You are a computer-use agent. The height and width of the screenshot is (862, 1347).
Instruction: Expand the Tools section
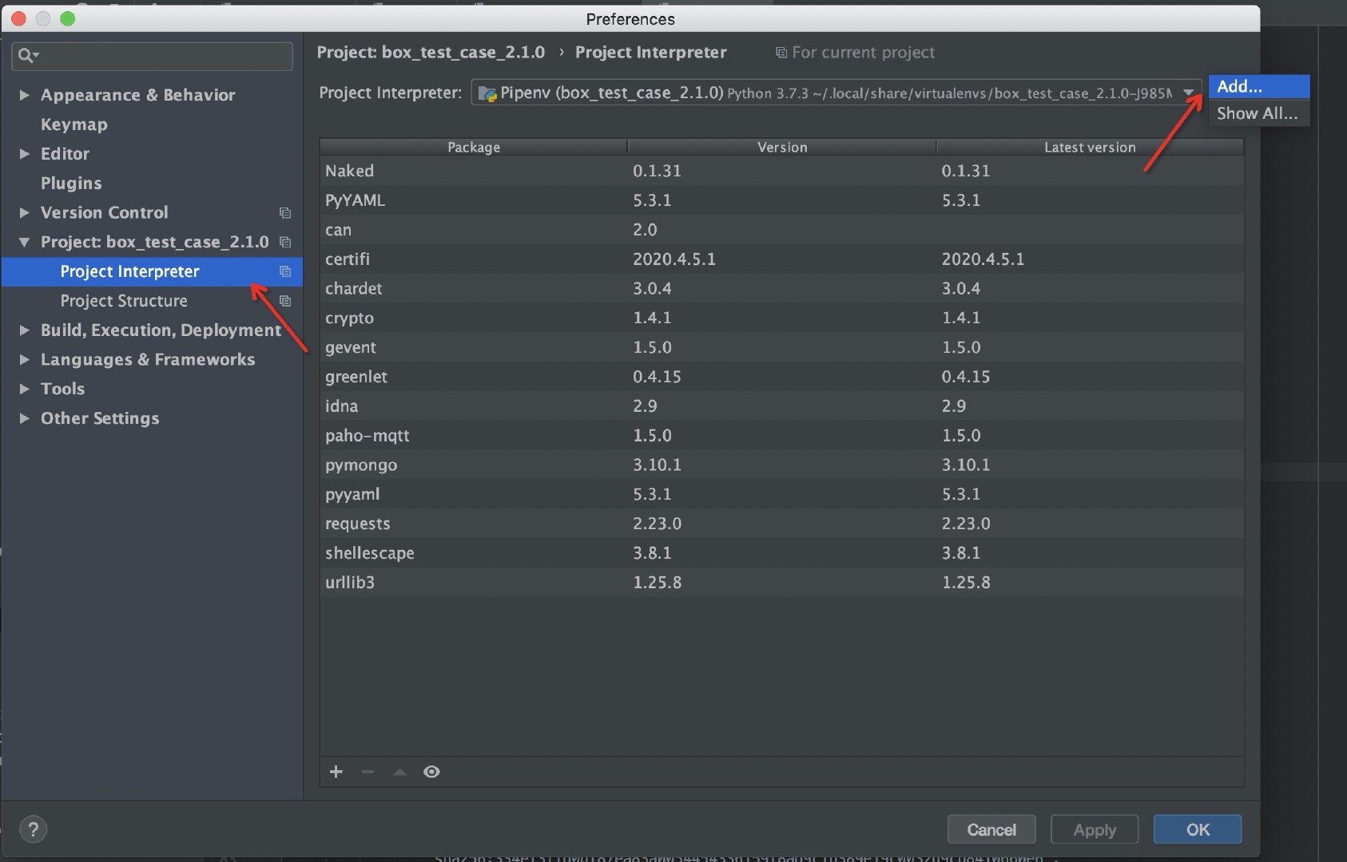pos(24,389)
